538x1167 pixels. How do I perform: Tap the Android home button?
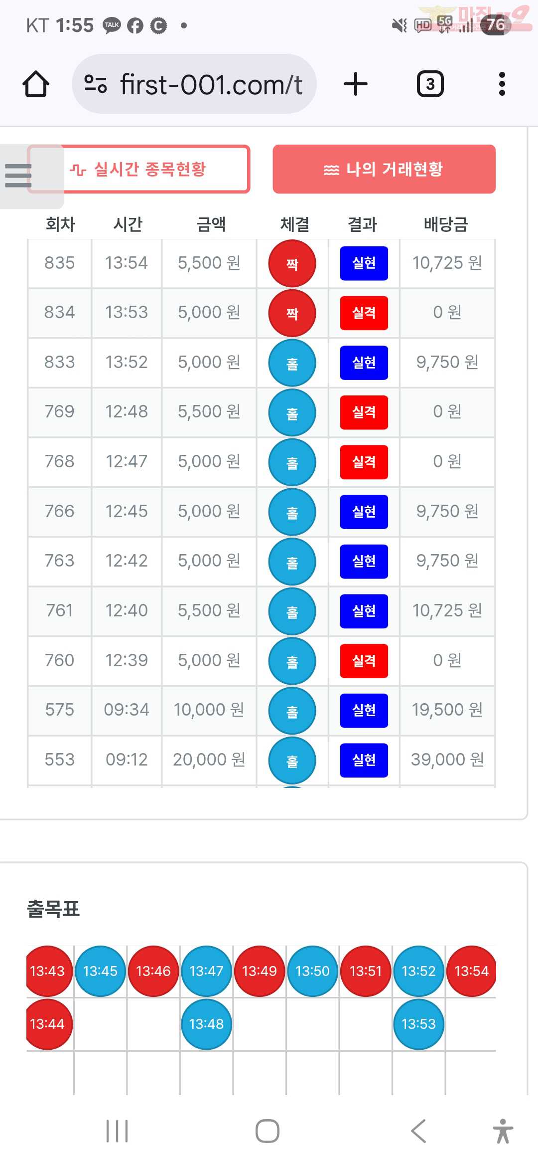268,1131
